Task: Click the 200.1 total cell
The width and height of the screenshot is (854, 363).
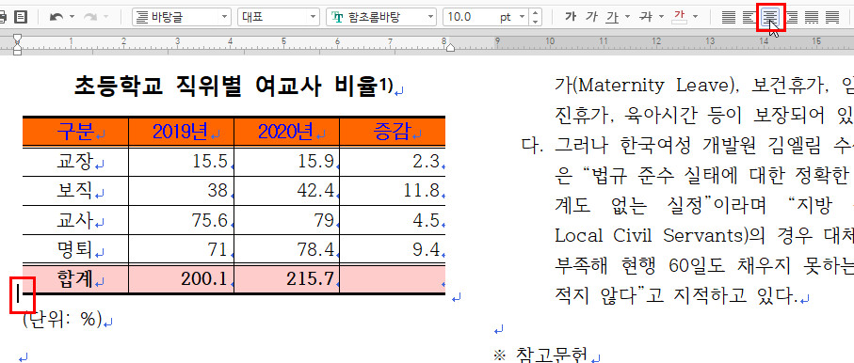Action: [182, 279]
